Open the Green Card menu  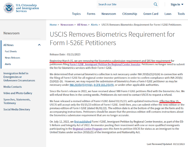(x=151, y=14)
